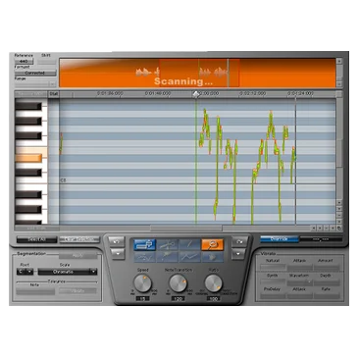This screenshot has height=358, width=358.
Task: Click the zoom reset icon at grid corner
Action: 339,229
